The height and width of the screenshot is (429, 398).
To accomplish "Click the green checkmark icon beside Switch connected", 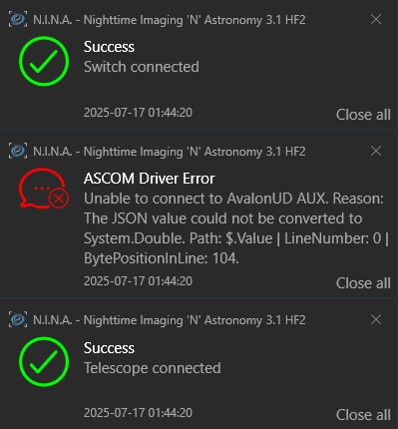I will [44, 61].
